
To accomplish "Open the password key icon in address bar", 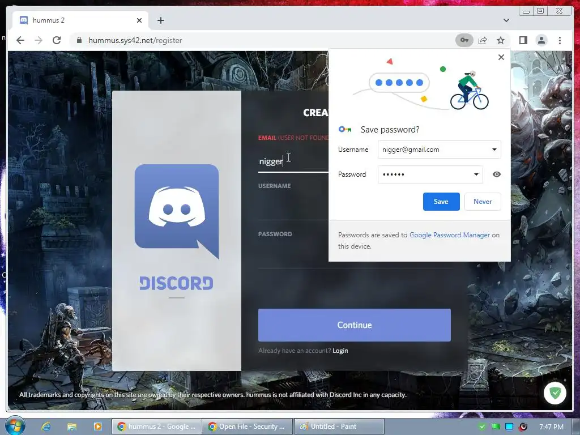I will tap(464, 40).
